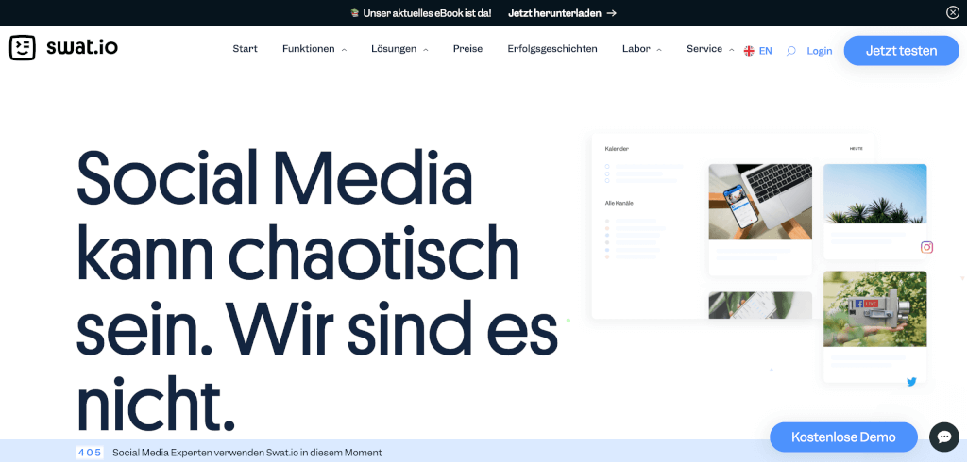
Task: Open the search magnifier icon
Action: coord(790,51)
